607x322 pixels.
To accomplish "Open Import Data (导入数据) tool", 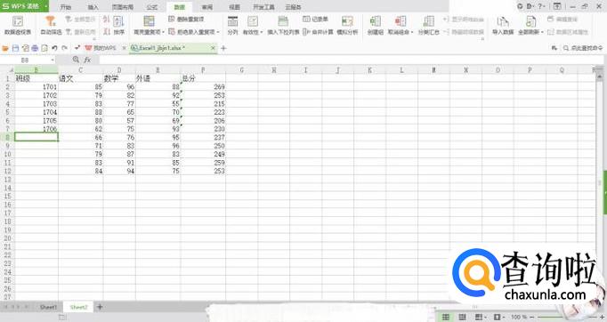I will click(x=503, y=26).
